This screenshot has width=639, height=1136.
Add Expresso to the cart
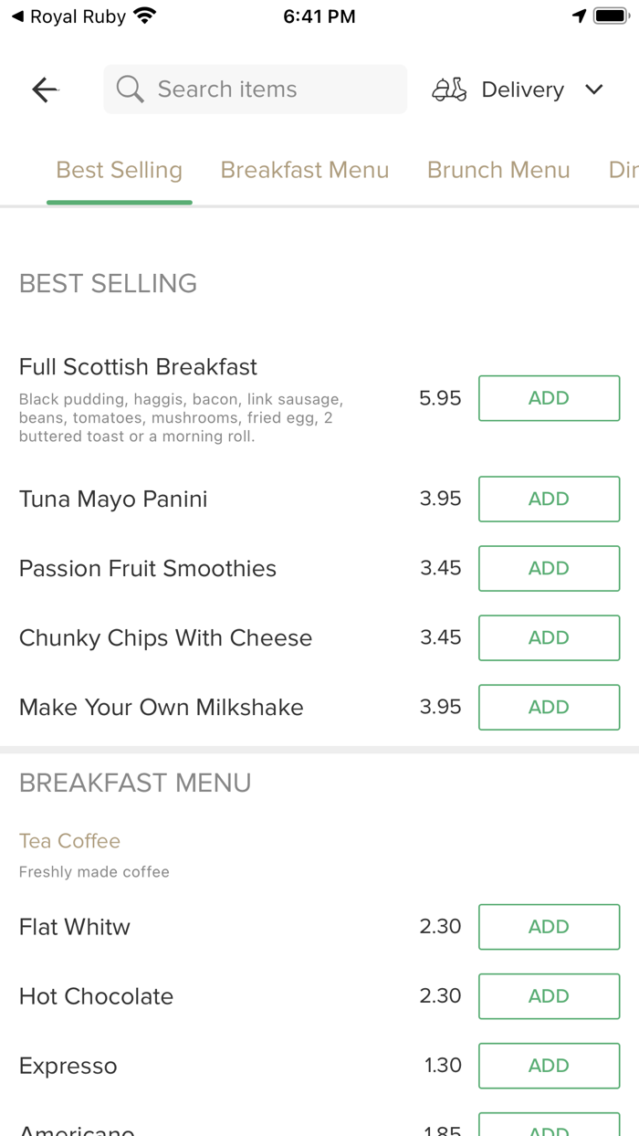549,1066
